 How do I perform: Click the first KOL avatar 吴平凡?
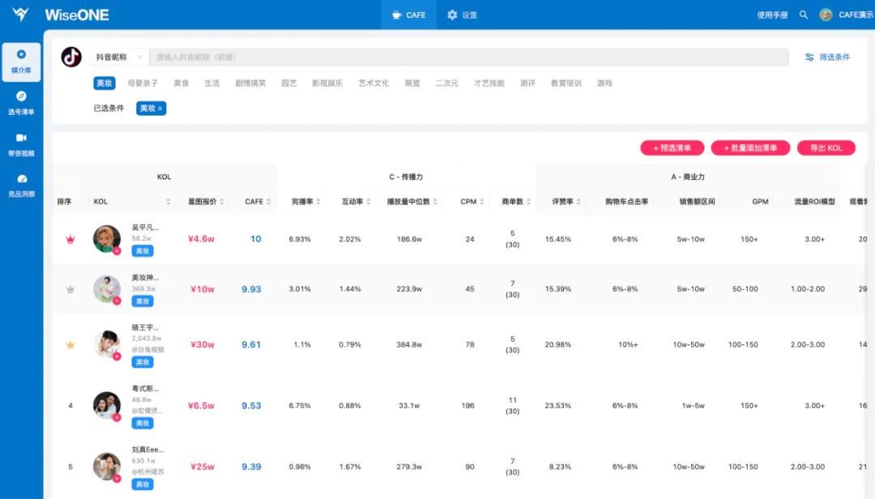pyautogui.click(x=106, y=239)
